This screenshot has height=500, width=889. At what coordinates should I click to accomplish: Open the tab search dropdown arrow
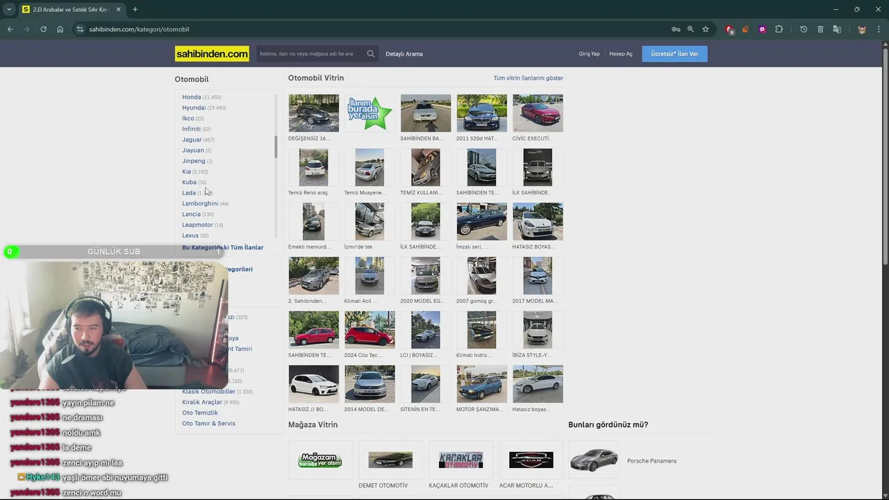[9, 9]
